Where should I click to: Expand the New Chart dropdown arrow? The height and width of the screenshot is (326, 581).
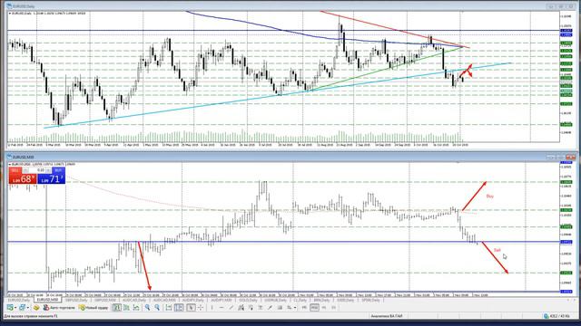click(15, 308)
